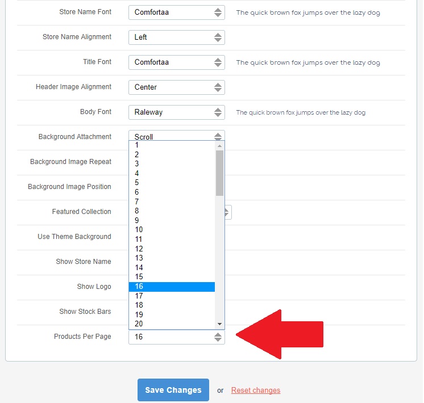Viewport: 424px width, 403px height.
Task: Click the Products Per Page dropdown
Action: click(x=177, y=337)
